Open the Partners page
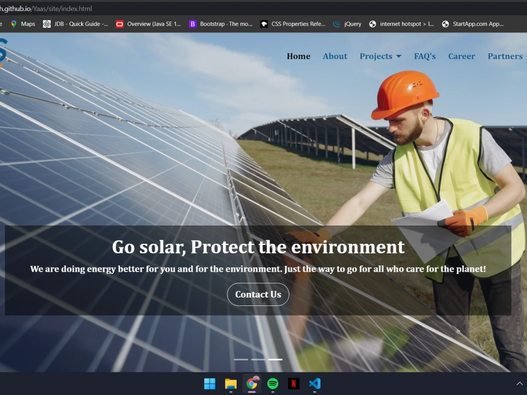 [x=505, y=56]
